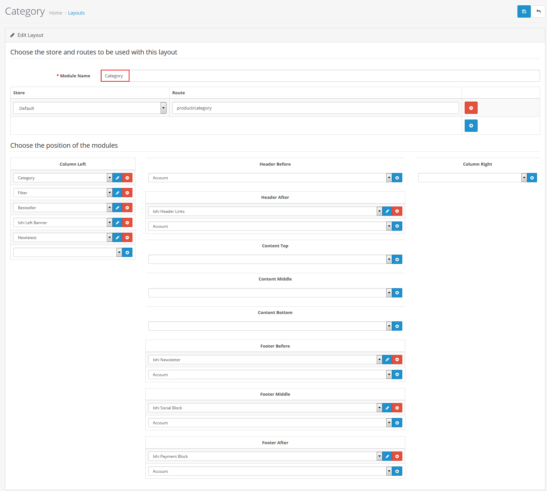547x491 pixels.
Task: Open the Layouts breadcrumb link
Action: click(x=76, y=13)
